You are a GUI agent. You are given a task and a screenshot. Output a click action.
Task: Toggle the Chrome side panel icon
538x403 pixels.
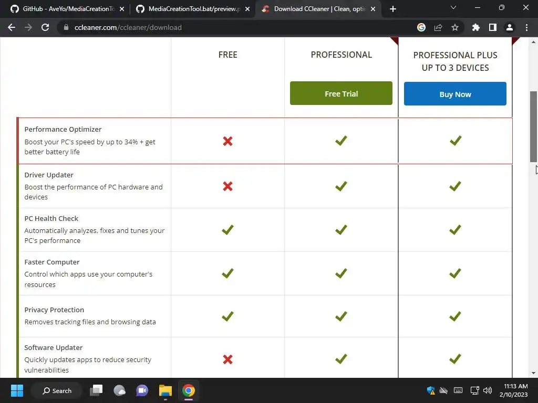pyautogui.click(x=493, y=27)
